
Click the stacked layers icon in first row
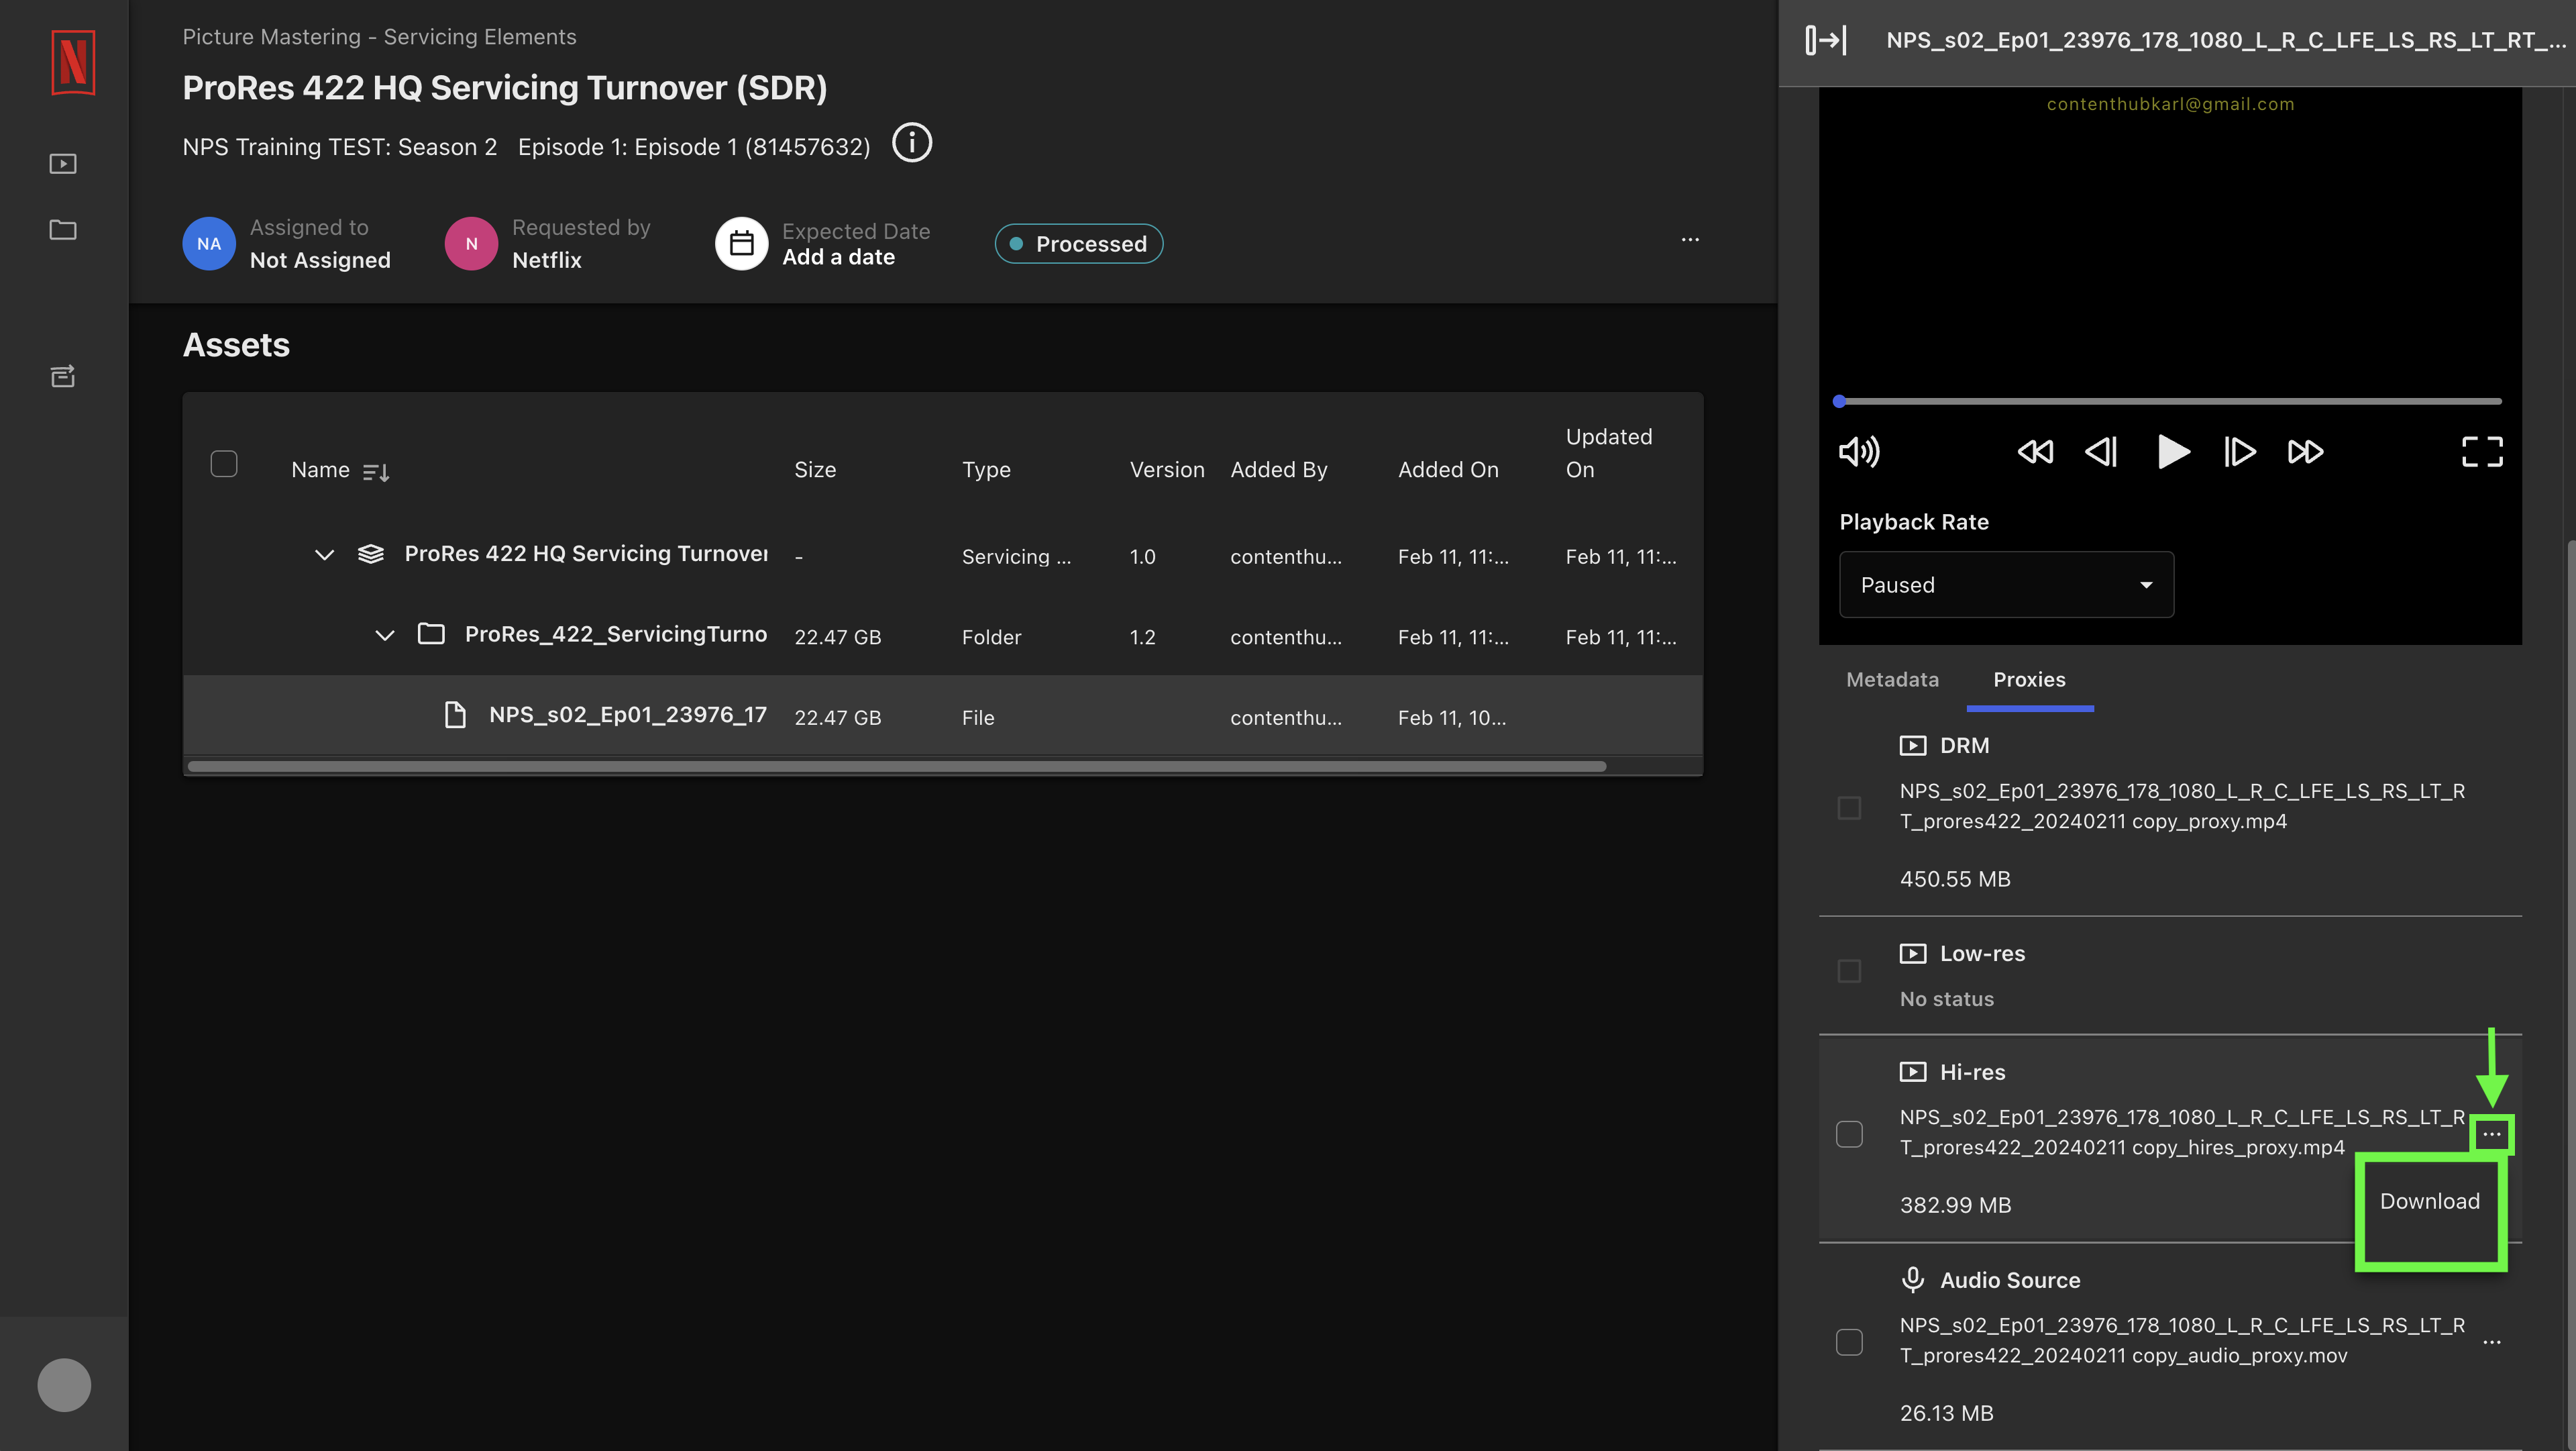click(x=371, y=554)
